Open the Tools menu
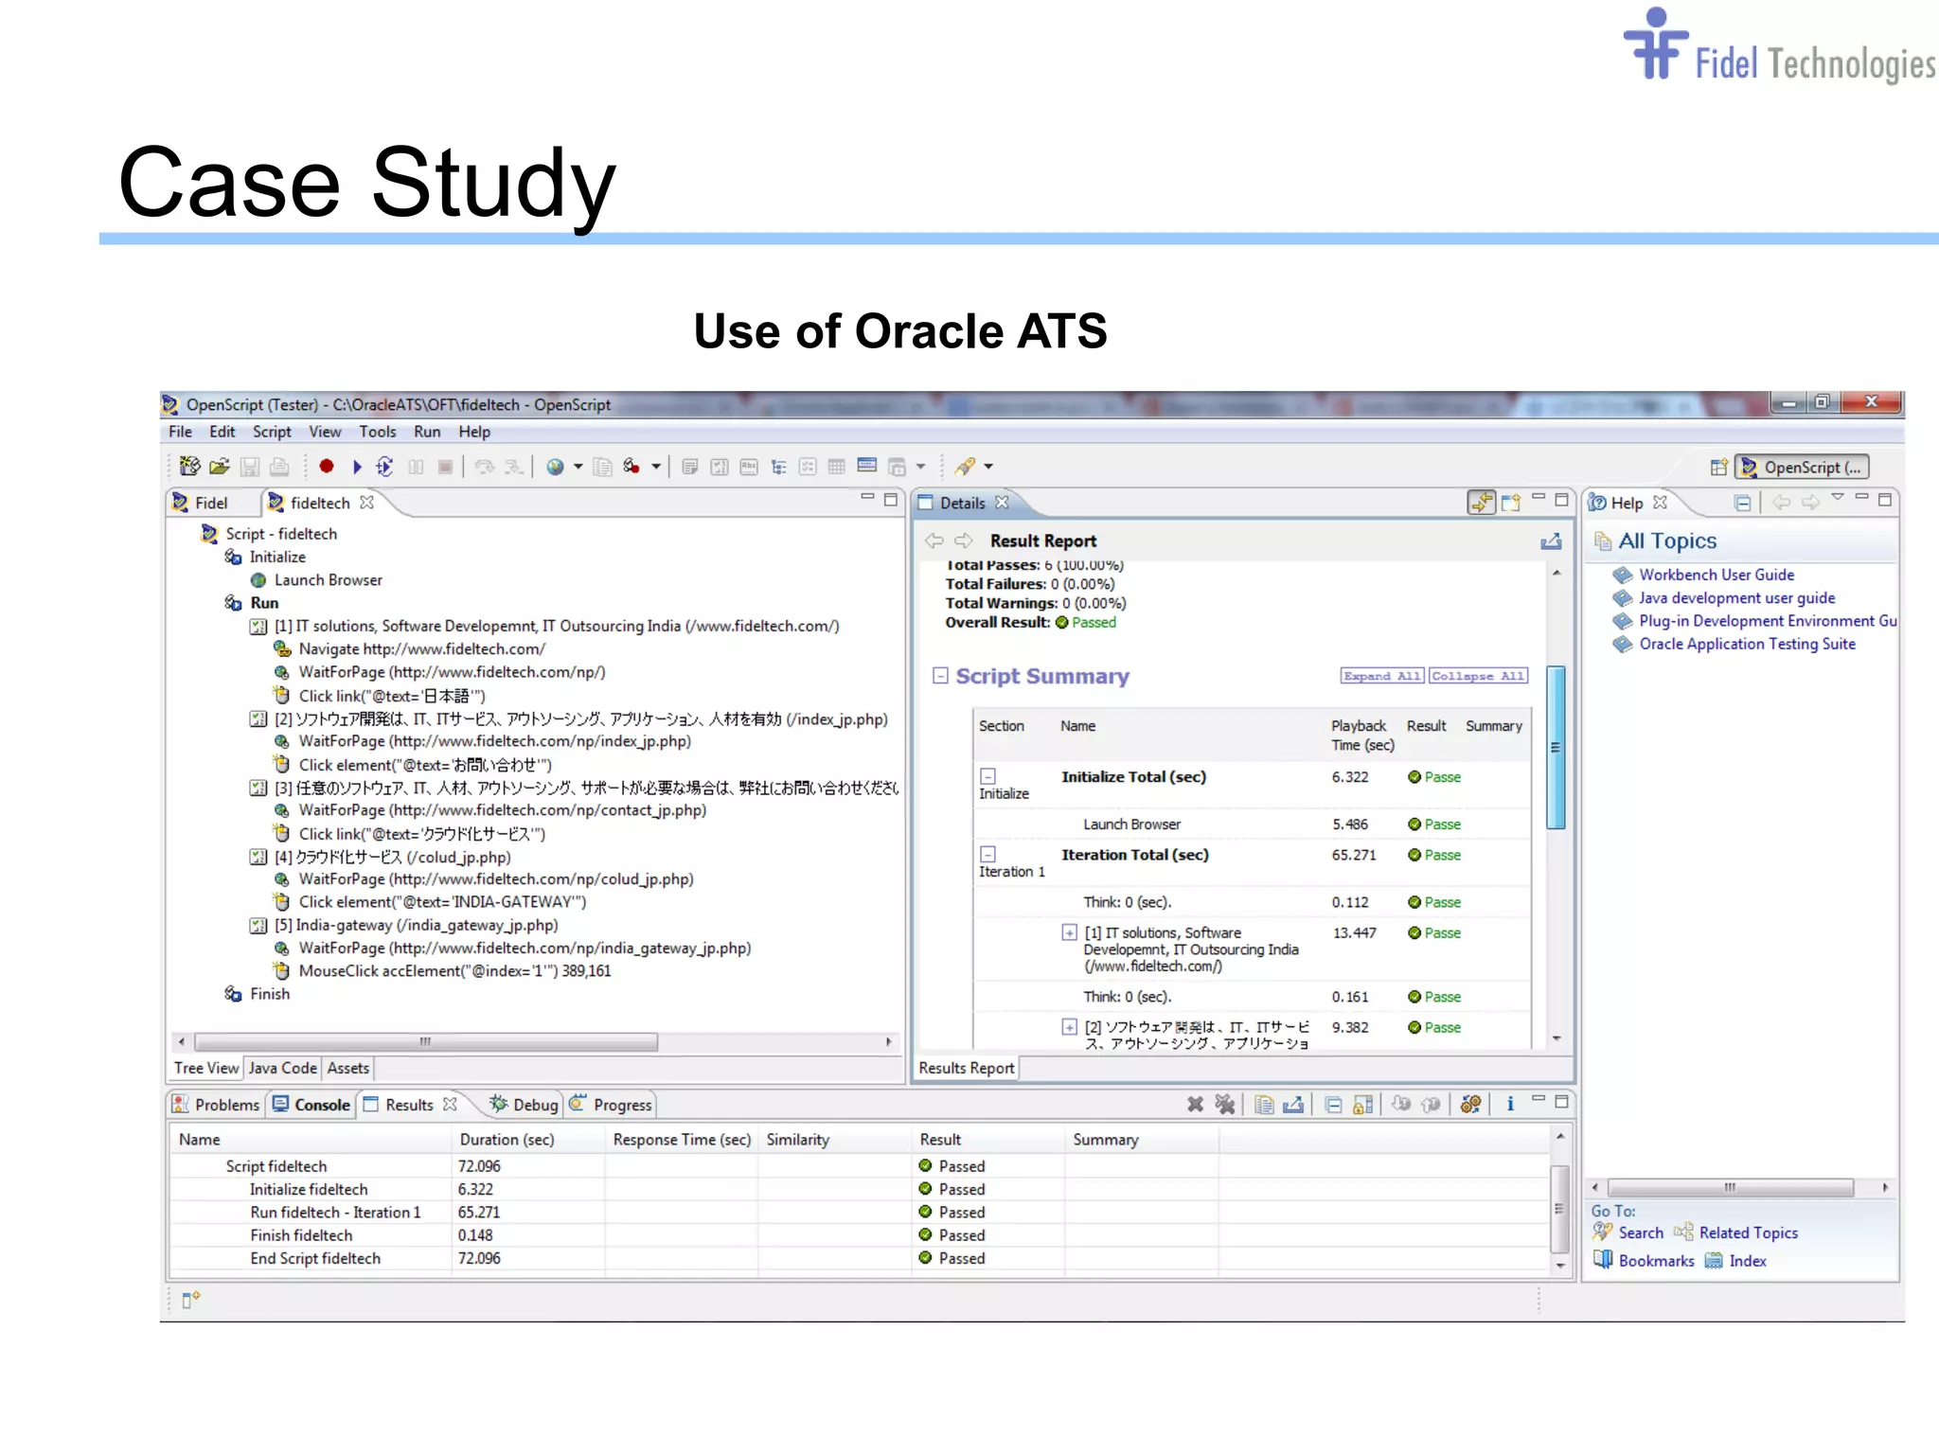This screenshot has width=1939, height=1454. tap(377, 432)
